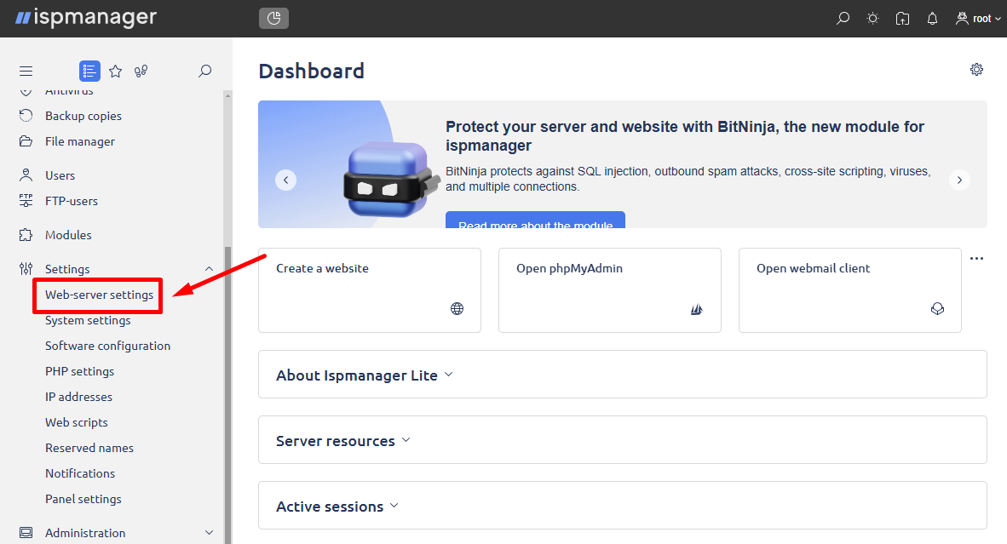Open FTP-users menu item
The width and height of the screenshot is (1007, 544).
click(x=72, y=202)
